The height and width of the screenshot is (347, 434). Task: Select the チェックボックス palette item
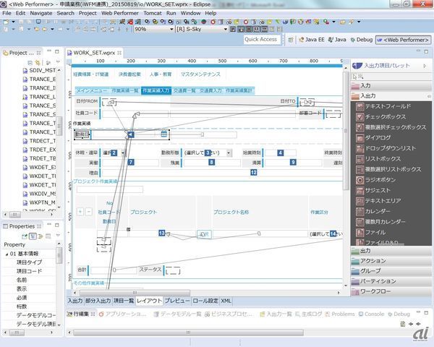click(x=385, y=116)
